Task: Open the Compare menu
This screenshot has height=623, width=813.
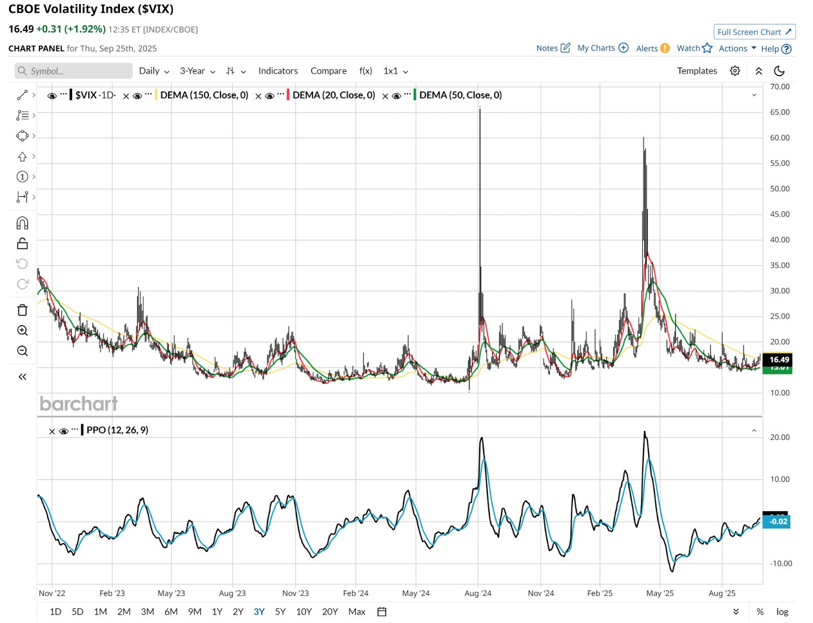Action: pyautogui.click(x=329, y=71)
